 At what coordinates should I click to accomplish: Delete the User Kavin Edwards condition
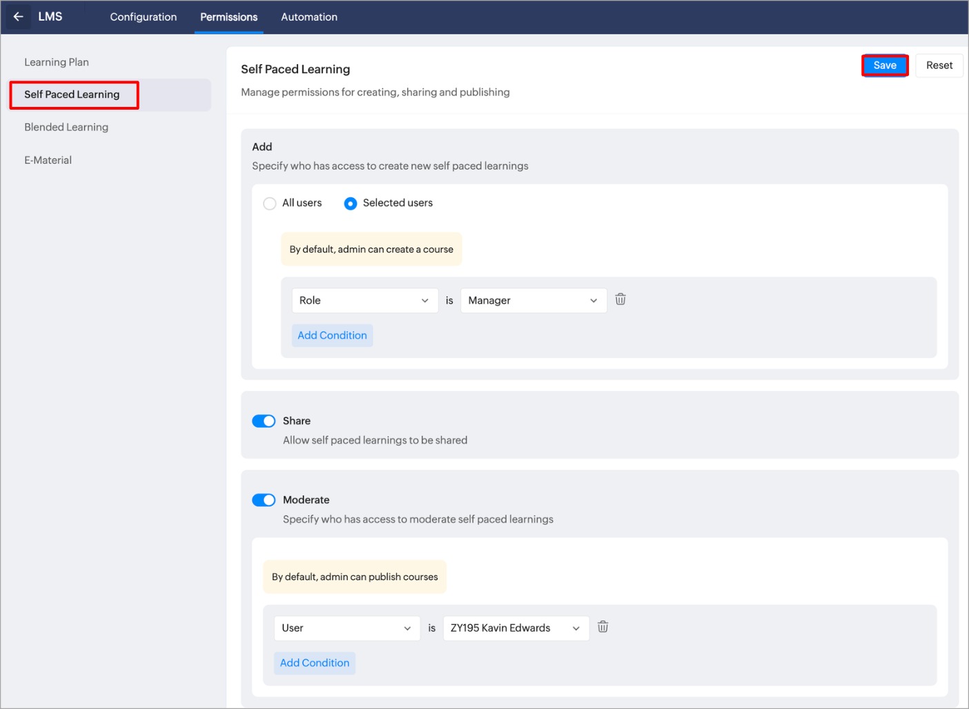(x=603, y=627)
